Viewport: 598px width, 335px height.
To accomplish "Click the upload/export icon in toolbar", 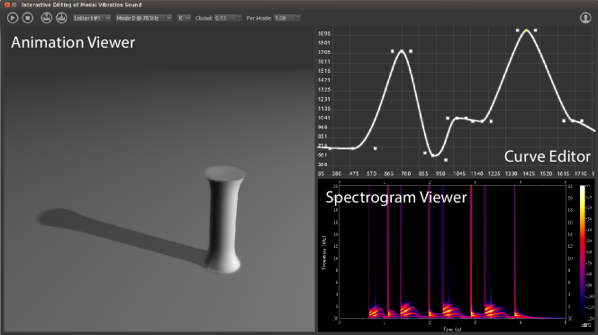I will (x=47, y=18).
